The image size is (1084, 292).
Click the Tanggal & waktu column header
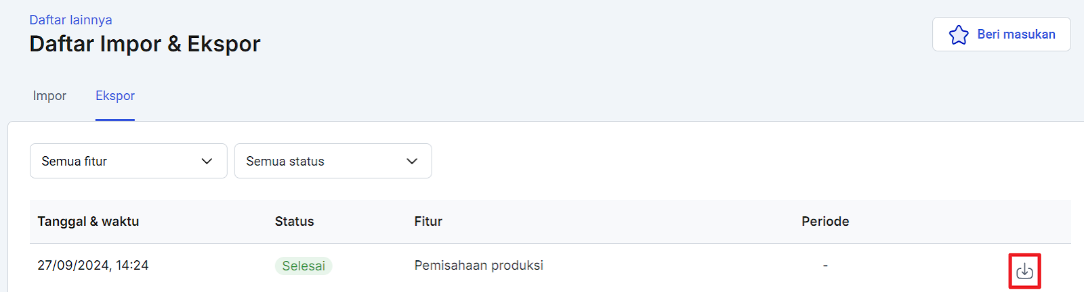pos(88,222)
